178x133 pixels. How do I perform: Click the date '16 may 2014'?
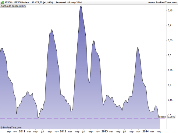point(74,2)
